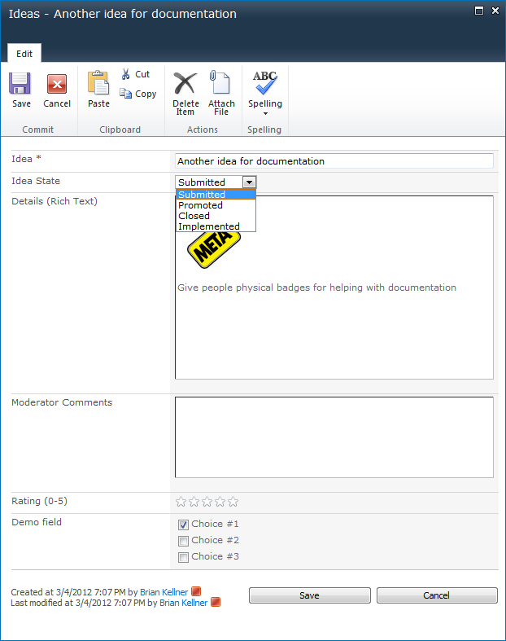Tick the Choice #3 checkbox
506x641 pixels.
tap(184, 557)
